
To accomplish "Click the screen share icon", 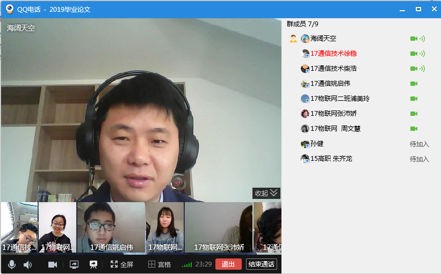I will (x=74, y=264).
